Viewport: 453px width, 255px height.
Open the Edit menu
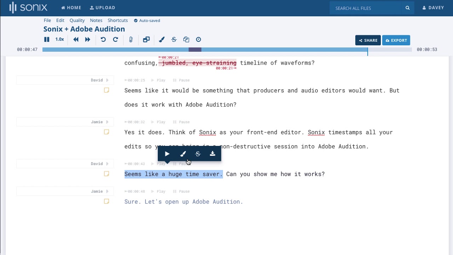click(60, 21)
